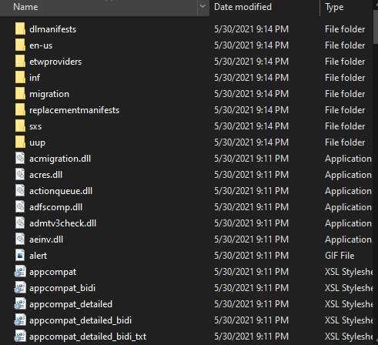Select the appcompat_detailed_bidi stylesheet icon

point(20,320)
